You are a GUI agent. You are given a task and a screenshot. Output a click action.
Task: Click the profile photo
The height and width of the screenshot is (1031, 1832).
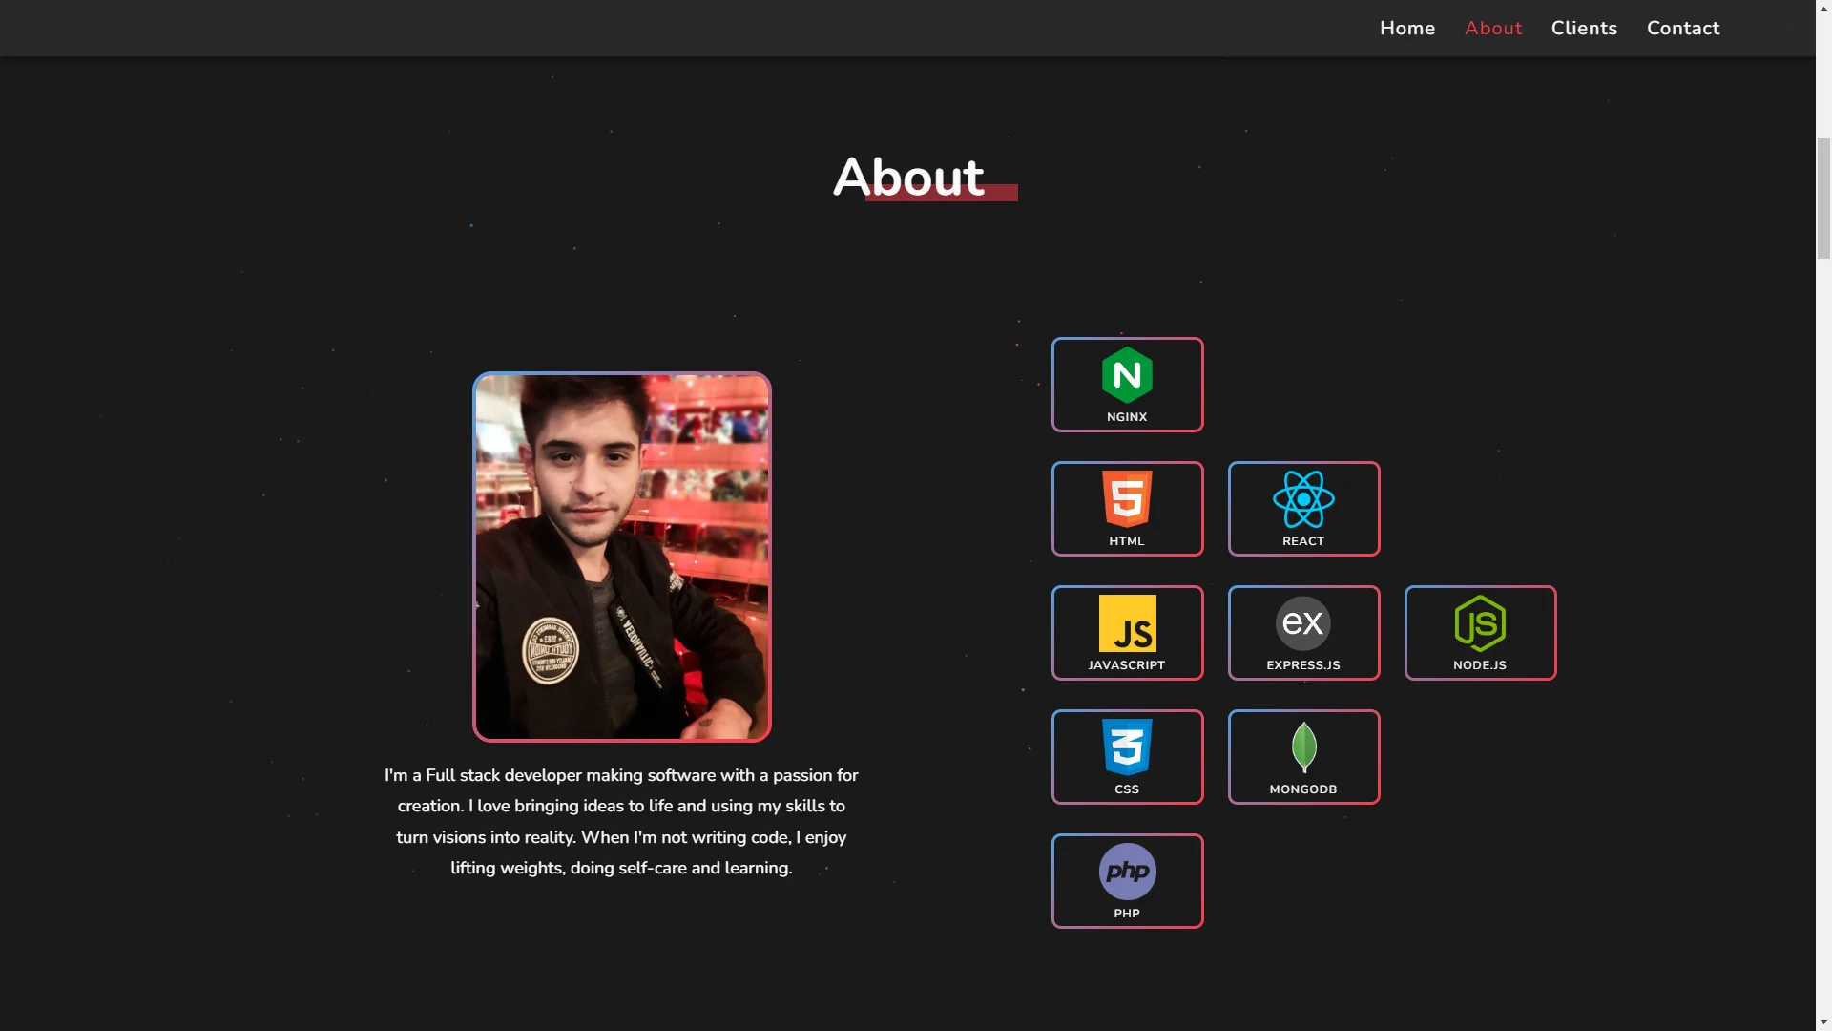[x=621, y=557]
